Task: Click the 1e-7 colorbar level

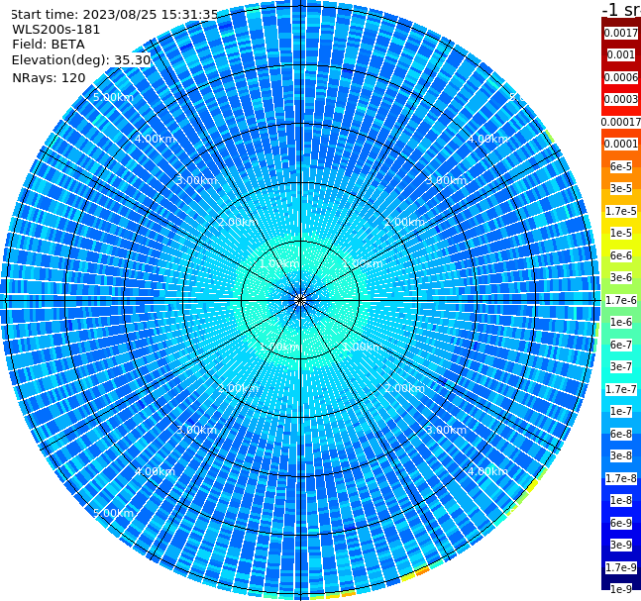Action: 621,411
